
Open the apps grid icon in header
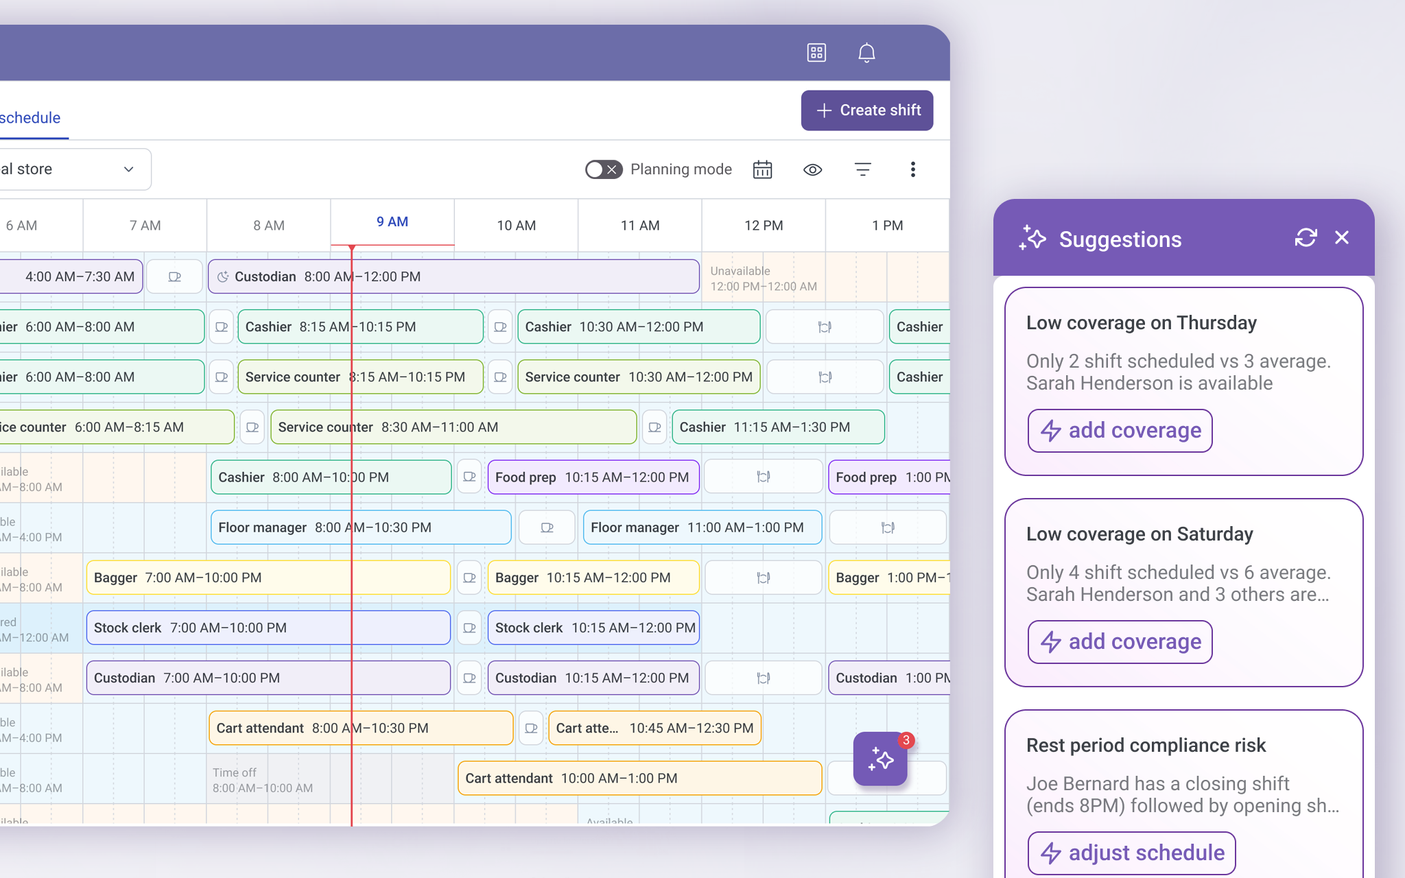(x=816, y=53)
